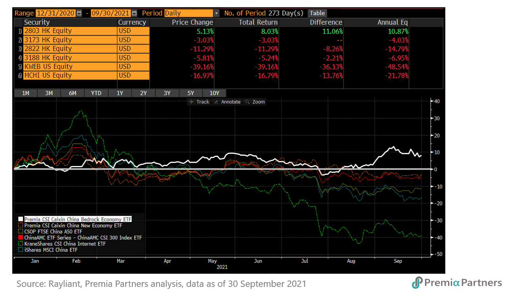Screen dimensions: 511x294
Task: Click USD currency for 2803 HK Equity
Action: coord(133,31)
